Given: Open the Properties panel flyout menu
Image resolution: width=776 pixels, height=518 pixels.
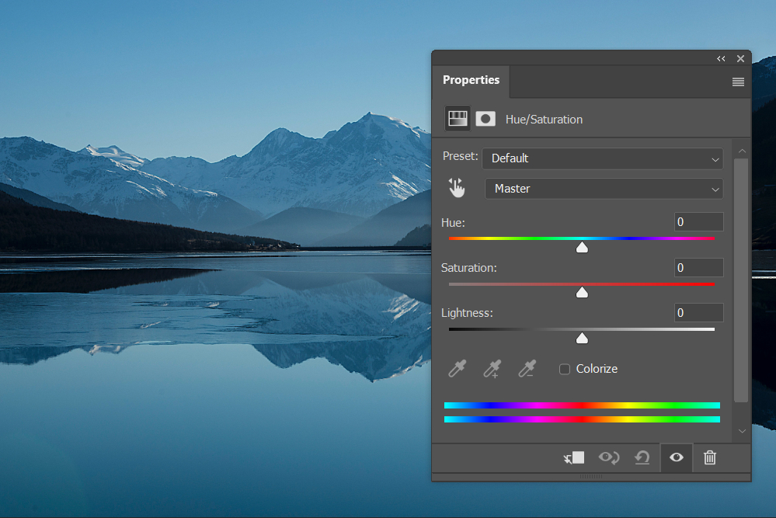Looking at the screenshot, I should [738, 82].
